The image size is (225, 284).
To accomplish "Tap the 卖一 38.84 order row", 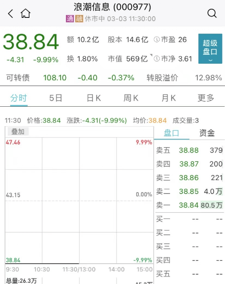I will tap(189, 205).
